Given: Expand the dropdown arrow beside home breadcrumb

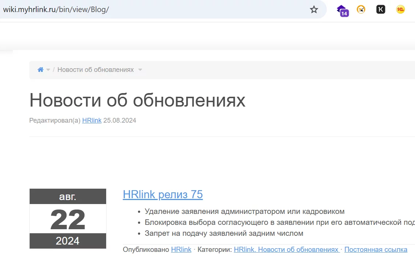Looking at the screenshot, I should coord(48,70).
